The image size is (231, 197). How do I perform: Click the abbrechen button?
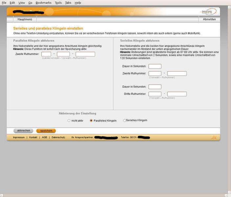(x=23, y=131)
